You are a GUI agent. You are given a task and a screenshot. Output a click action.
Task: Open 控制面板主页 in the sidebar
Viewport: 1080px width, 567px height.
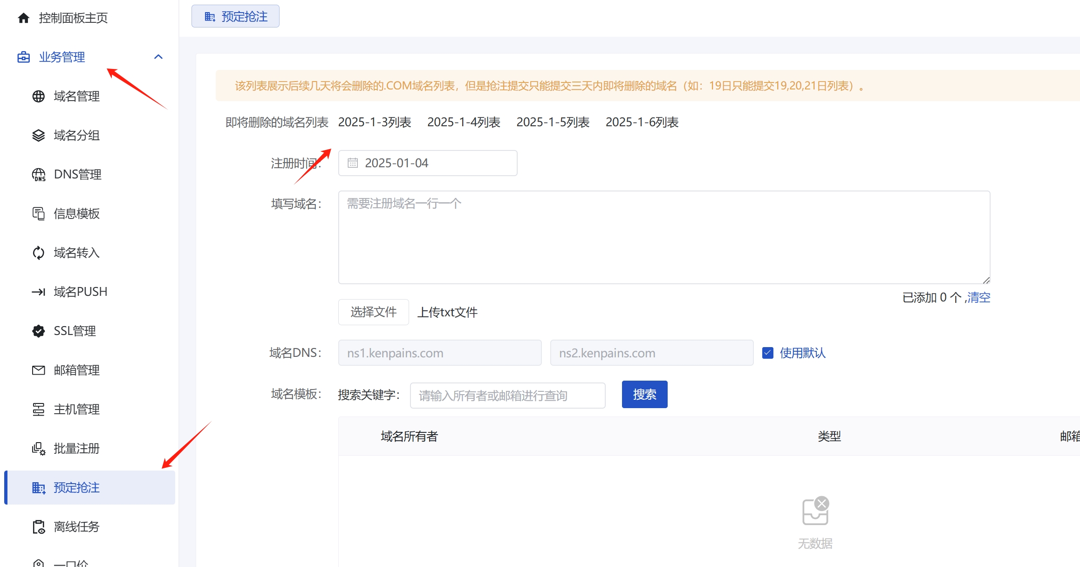click(x=73, y=18)
